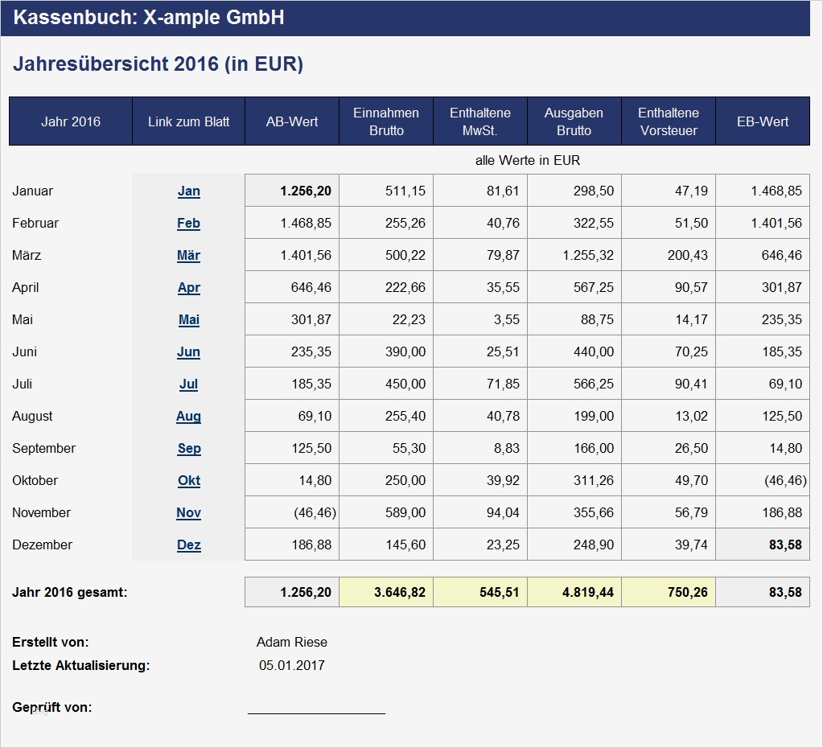Select total Ausgaben Brutto cell 4.819,44
The width and height of the screenshot is (823, 748).
tap(574, 593)
